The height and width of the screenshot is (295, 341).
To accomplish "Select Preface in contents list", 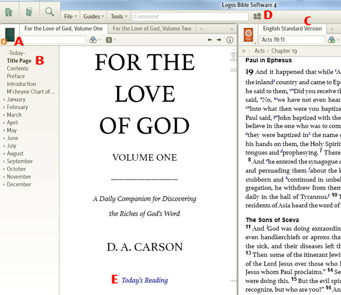I will click(x=16, y=76).
